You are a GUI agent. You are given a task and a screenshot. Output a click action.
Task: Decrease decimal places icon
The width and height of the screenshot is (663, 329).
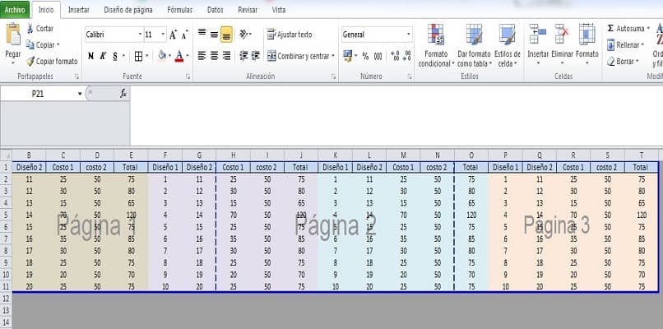(x=406, y=56)
